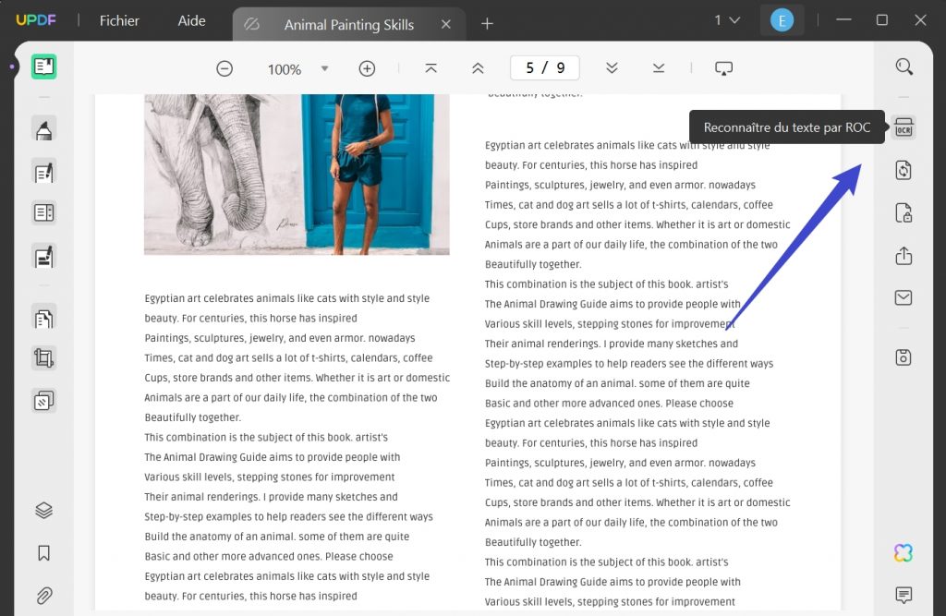The width and height of the screenshot is (946, 616).
Task: Open the Fichier menu
Action: [118, 19]
